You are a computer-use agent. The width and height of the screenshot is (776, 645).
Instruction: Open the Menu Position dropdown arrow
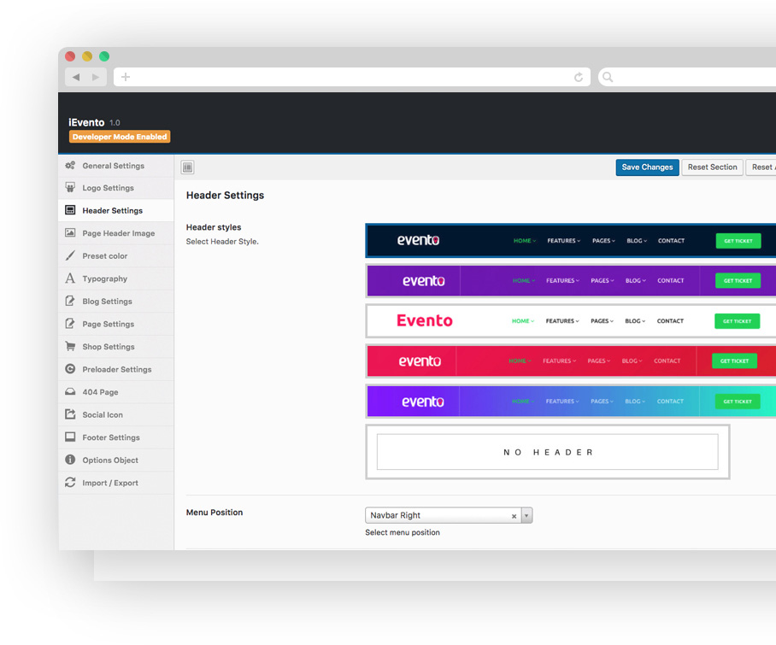526,516
